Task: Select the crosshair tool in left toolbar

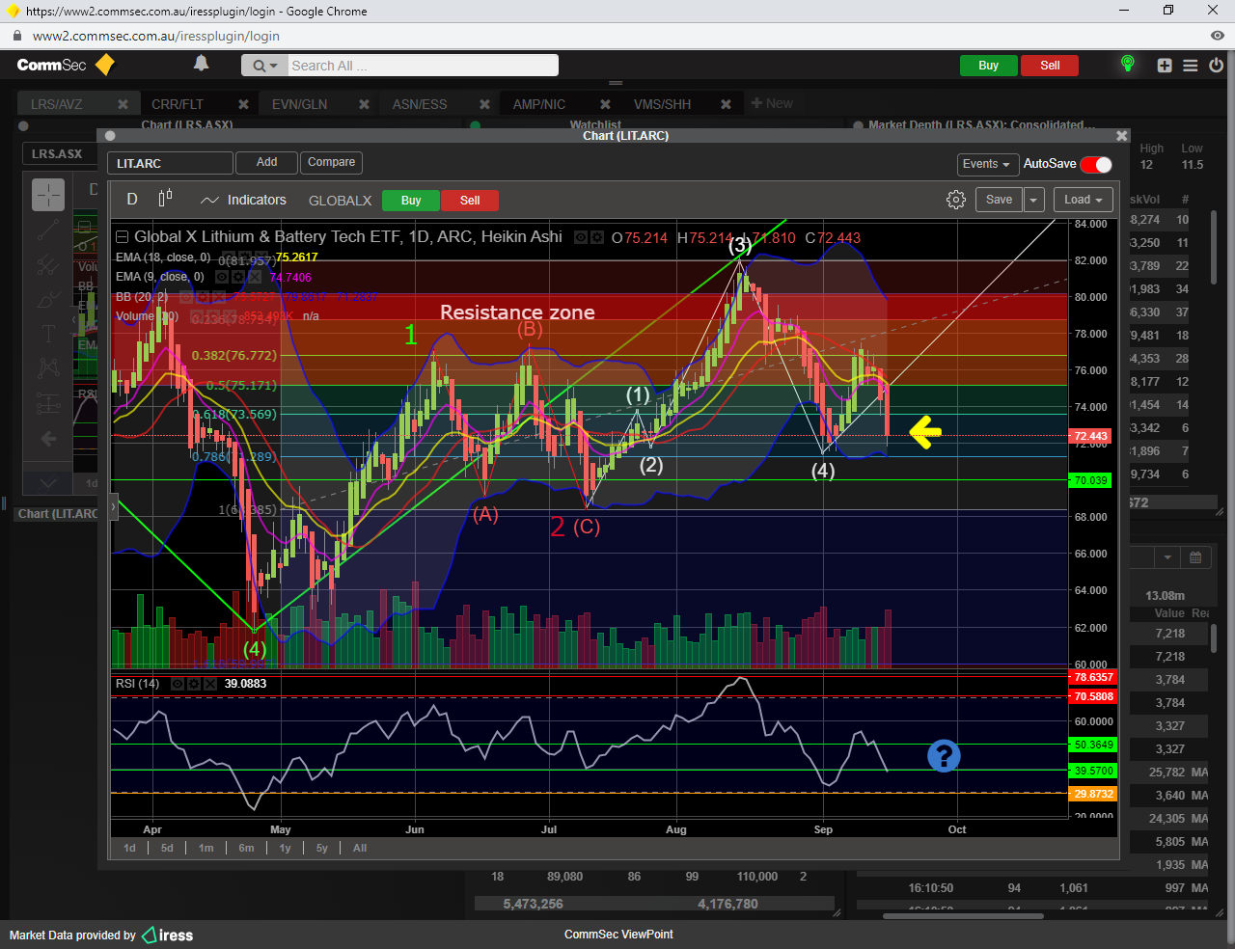Action: click(48, 195)
